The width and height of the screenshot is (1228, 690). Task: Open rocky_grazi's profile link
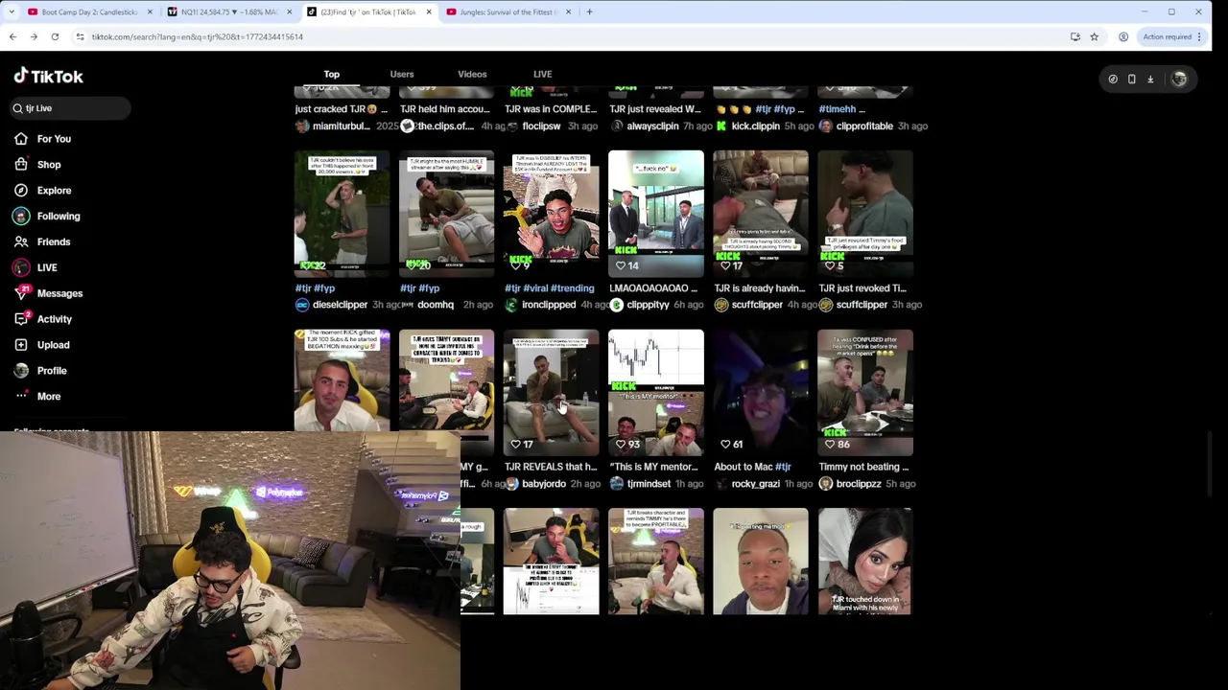tap(755, 484)
